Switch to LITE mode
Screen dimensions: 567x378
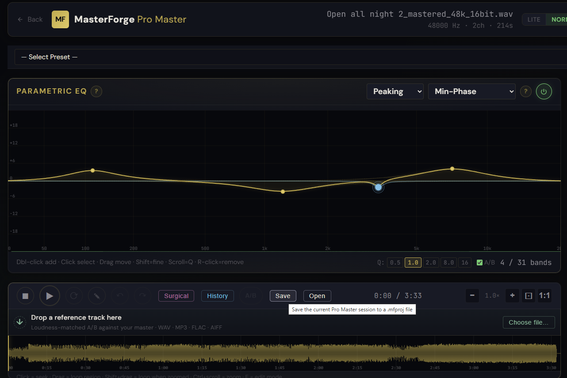tap(534, 19)
